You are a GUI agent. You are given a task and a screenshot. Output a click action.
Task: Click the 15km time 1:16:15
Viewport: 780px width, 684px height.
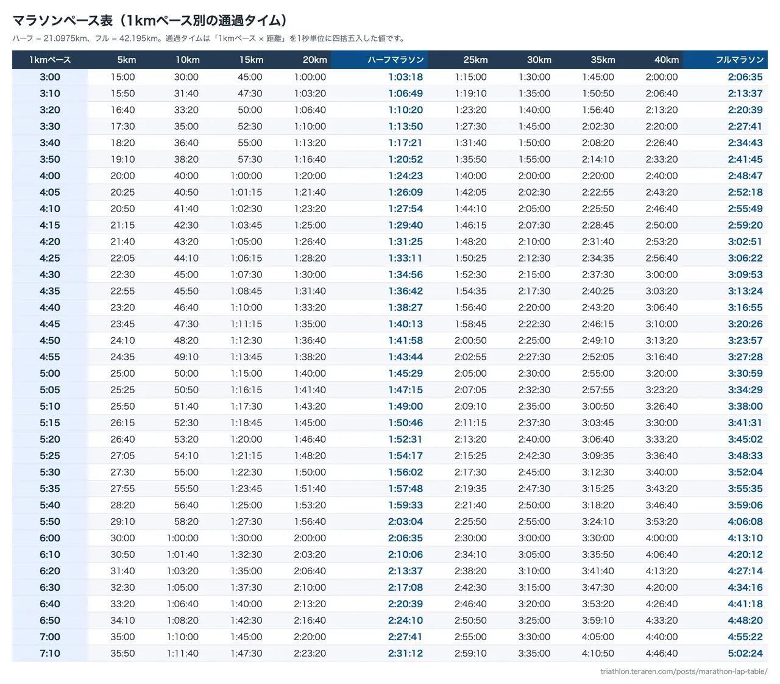[246, 390]
